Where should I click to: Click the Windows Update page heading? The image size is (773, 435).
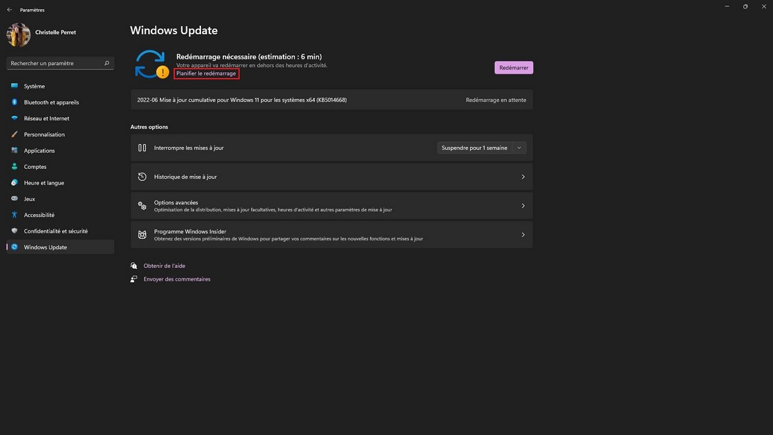point(174,30)
